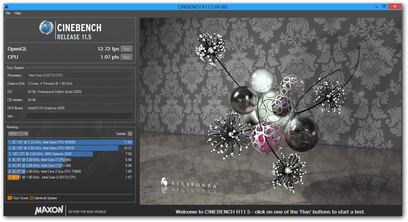Click the OS field showing build 9200

click(x=79, y=92)
